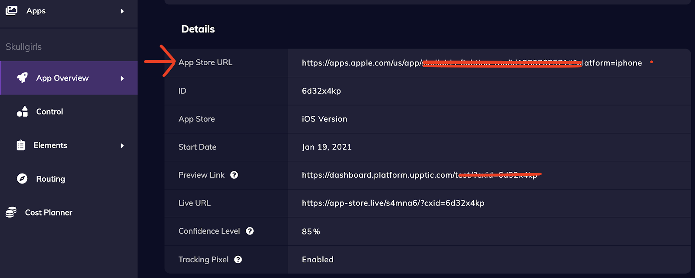Click the Cost Planner coins icon
Viewport: 695px width, 278px height.
pyautogui.click(x=11, y=212)
